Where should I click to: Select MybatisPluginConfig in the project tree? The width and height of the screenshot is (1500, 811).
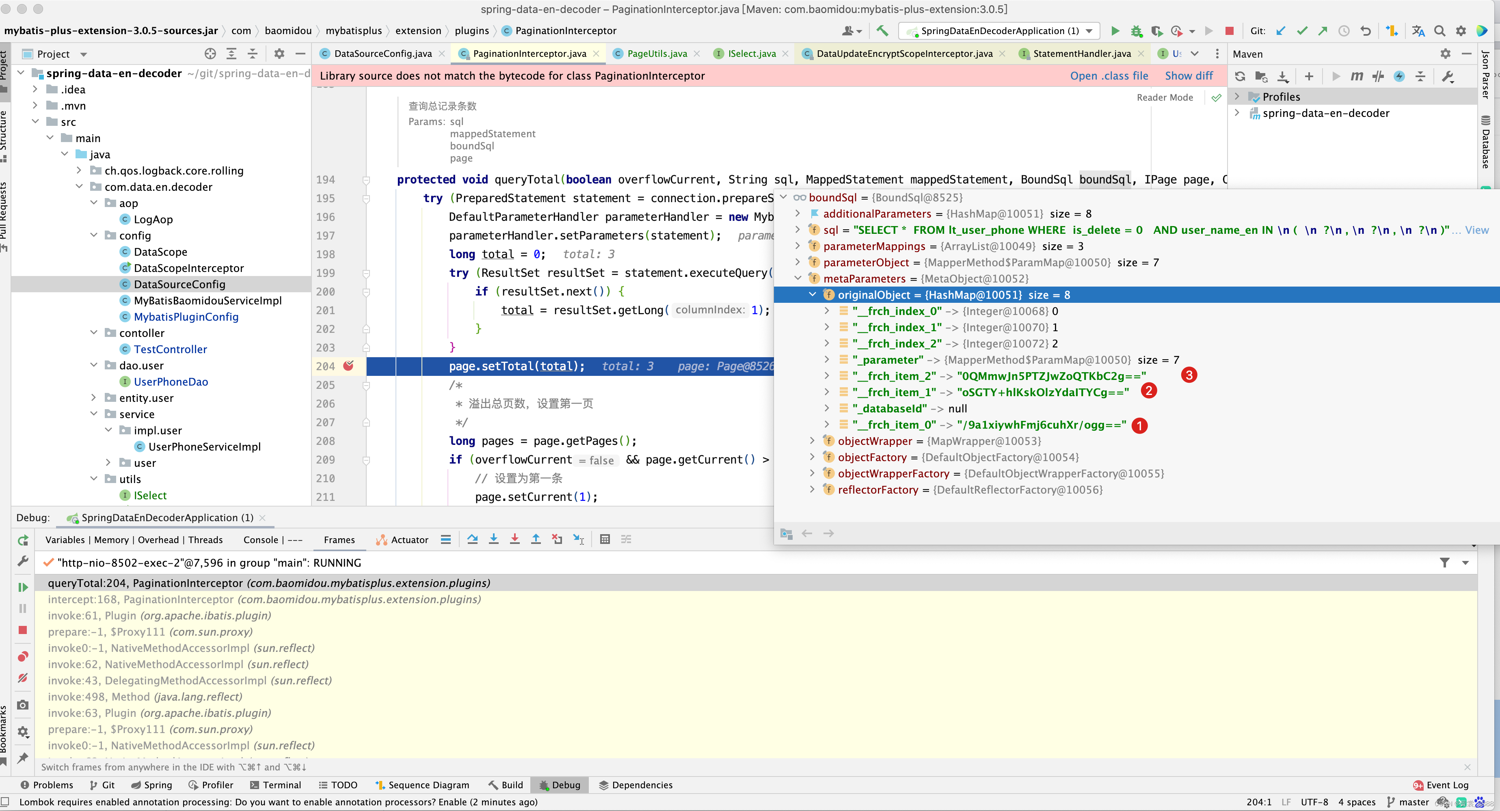pyautogui.click(x=186, y=317)
